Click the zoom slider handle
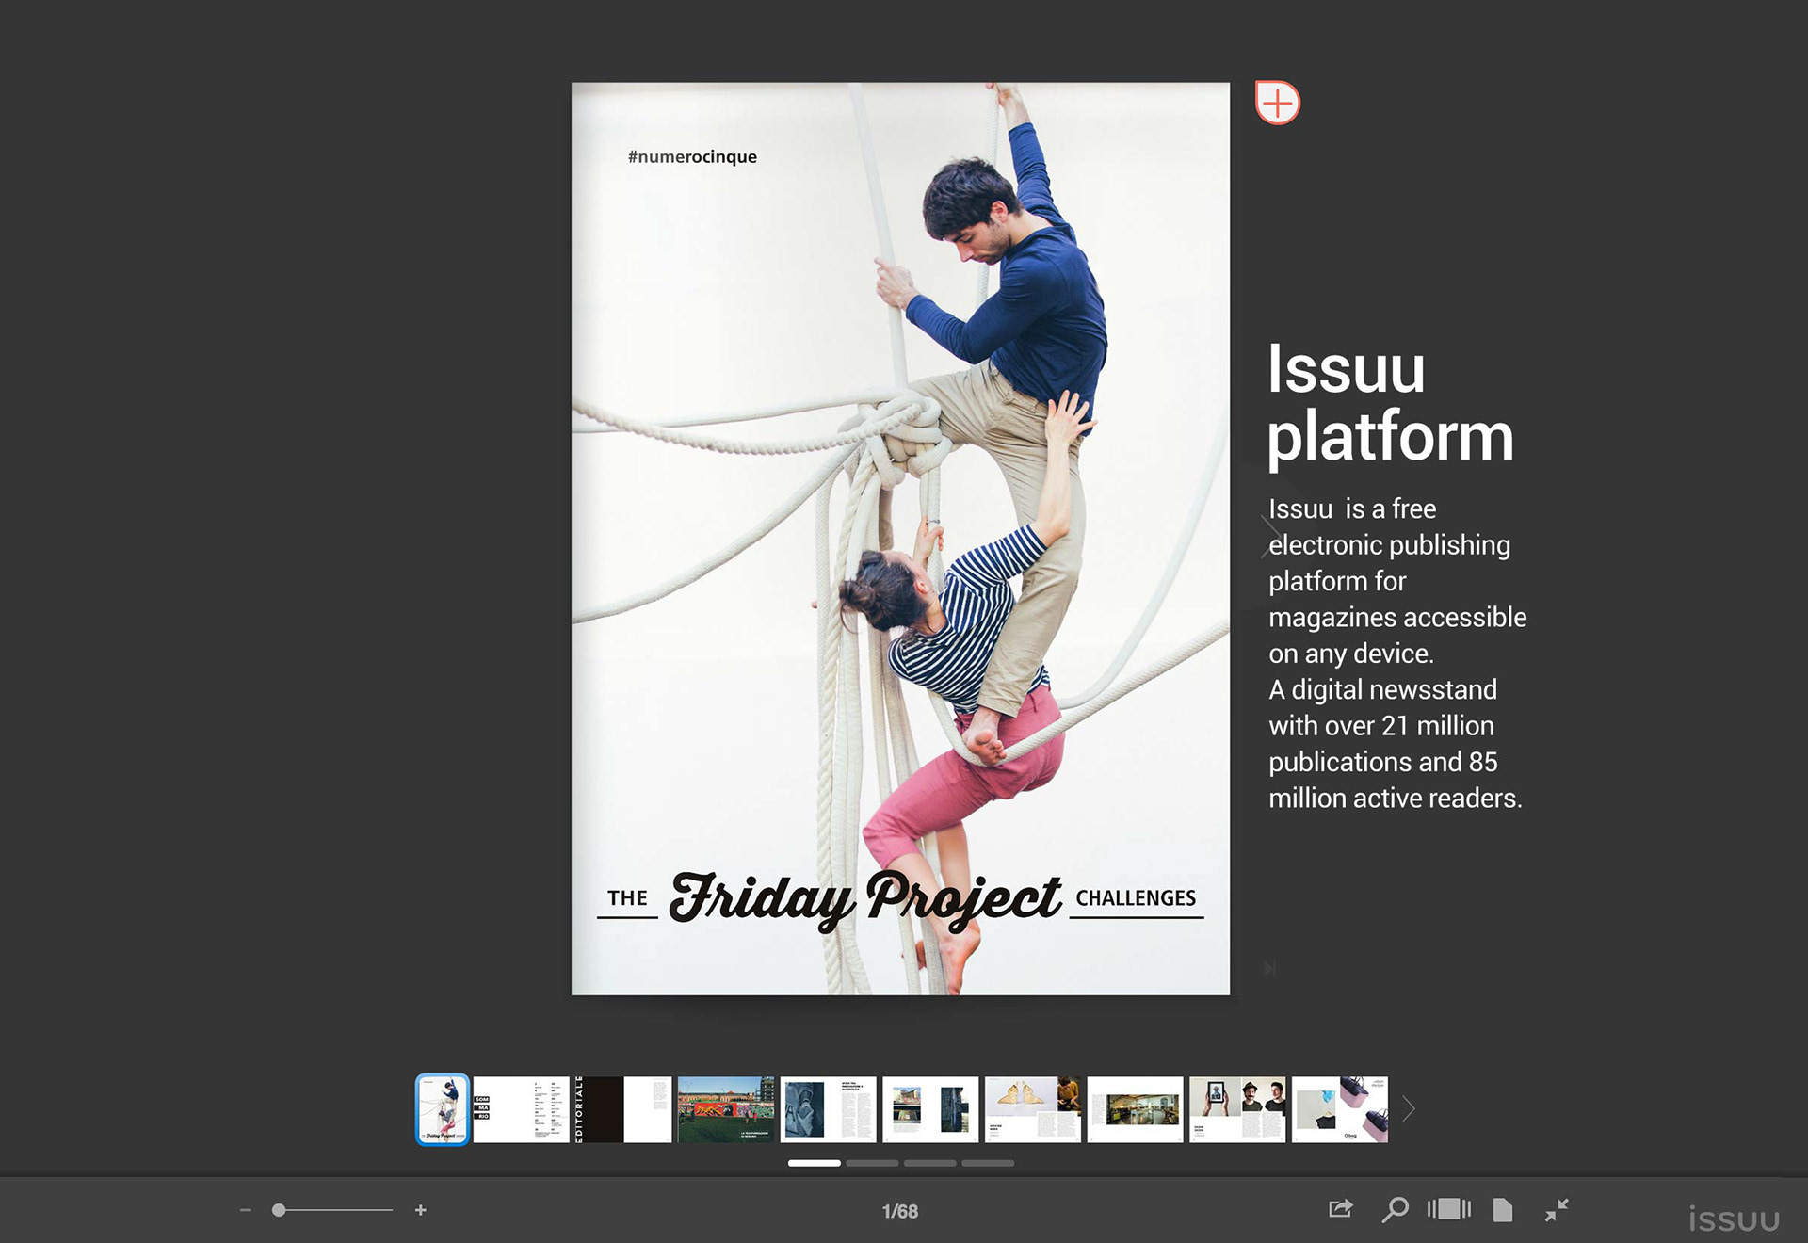1808x1243 pixels. point(279,1210)
